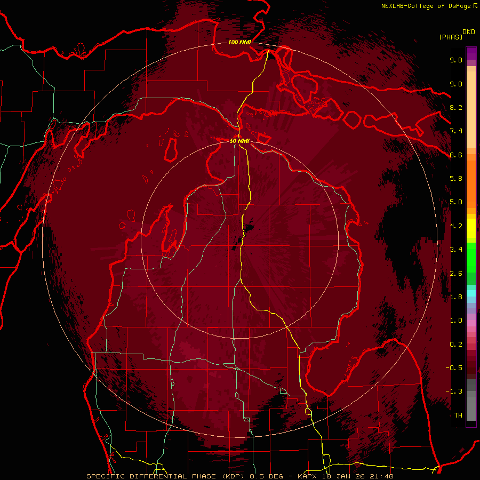Image resolution: width=480 pixels, height=480 pixels.
Task: Click the KAPX 10 JAN 26 21:40 timestamp
Action: [345, 476]
